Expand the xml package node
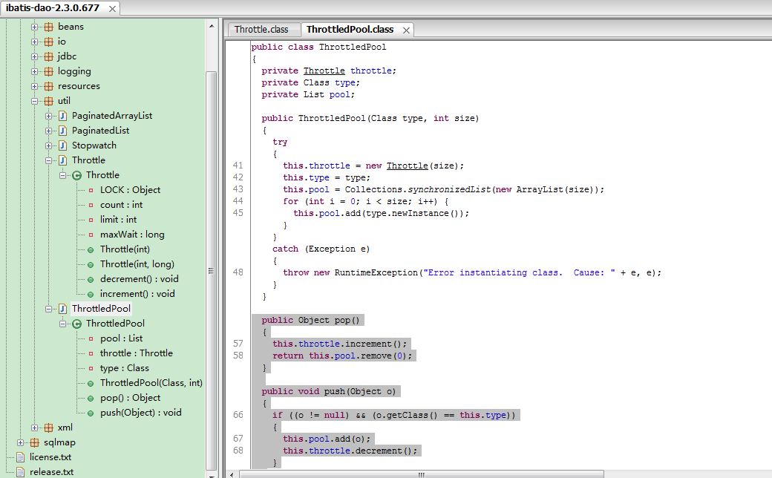Viewport: 772px width, 478px height. pos(34,428)
